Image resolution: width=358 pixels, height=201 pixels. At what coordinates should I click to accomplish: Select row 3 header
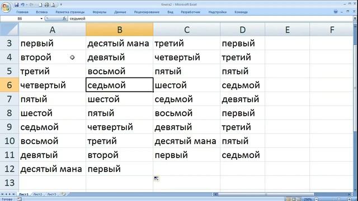coord(10,43)
